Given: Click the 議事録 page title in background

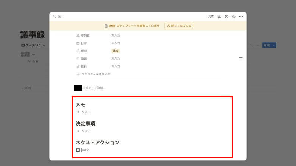Looking at the screenshot, I should coord(33,35).
